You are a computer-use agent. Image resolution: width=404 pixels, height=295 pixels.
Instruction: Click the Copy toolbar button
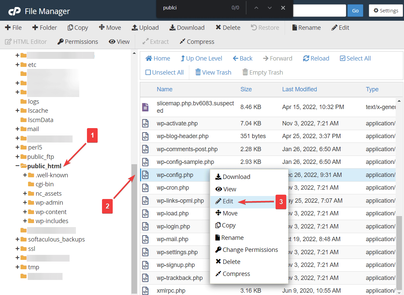[x=78, y=28]
